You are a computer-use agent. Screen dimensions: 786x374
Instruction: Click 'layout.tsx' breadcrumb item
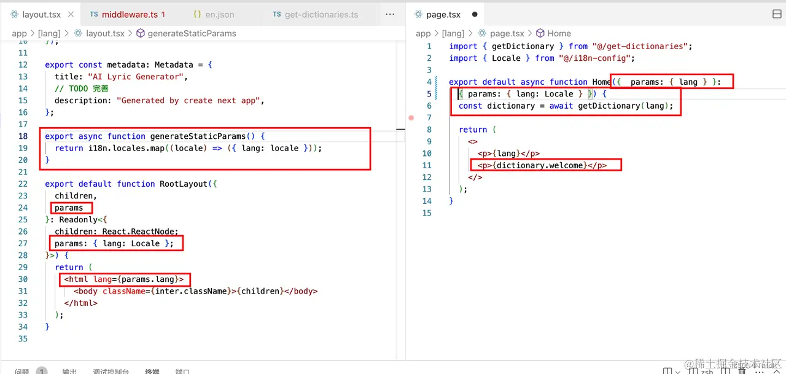[x=105, y=34]
